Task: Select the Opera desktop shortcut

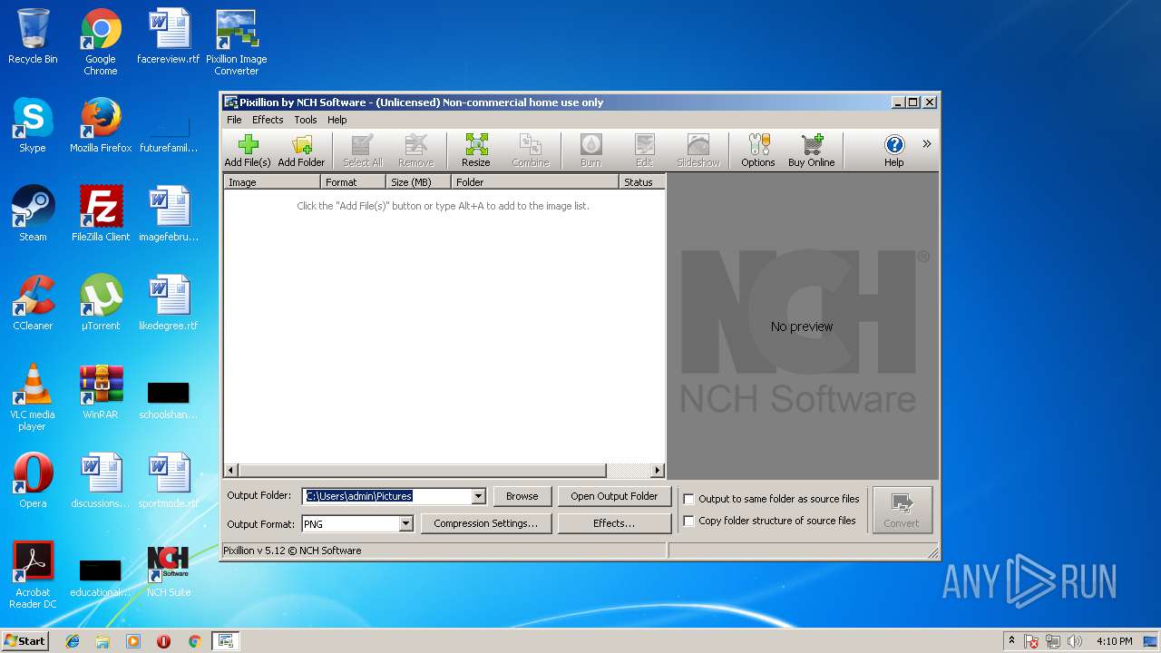Action: pos(33,481)
